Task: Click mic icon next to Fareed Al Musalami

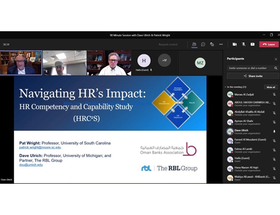Action: [x=274, y=141]
